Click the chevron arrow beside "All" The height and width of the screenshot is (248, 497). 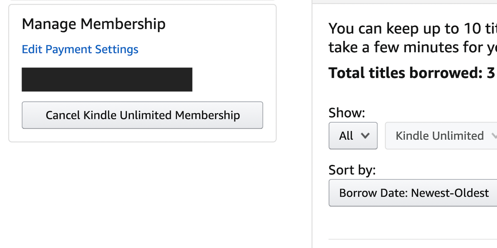(365, 136)
